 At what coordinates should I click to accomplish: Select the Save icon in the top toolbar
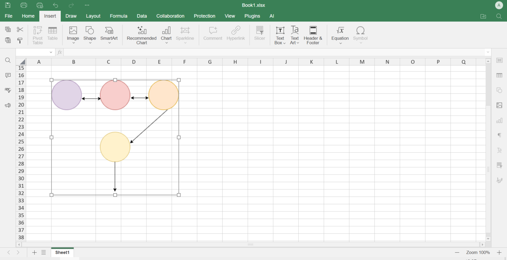click(x=7, y=5)
